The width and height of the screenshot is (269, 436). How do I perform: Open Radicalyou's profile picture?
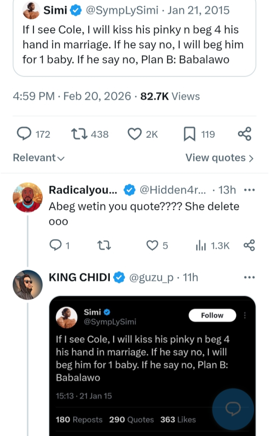click(x=28, y=198)
